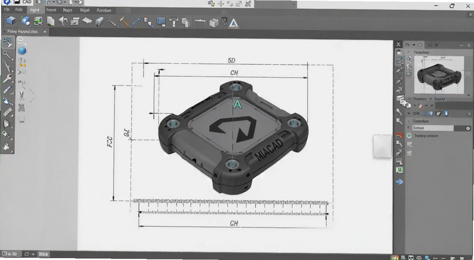Screen dimensions: 474x260
Task: Click the 3D model preview thumbnail
Action: tap(438, 75)
